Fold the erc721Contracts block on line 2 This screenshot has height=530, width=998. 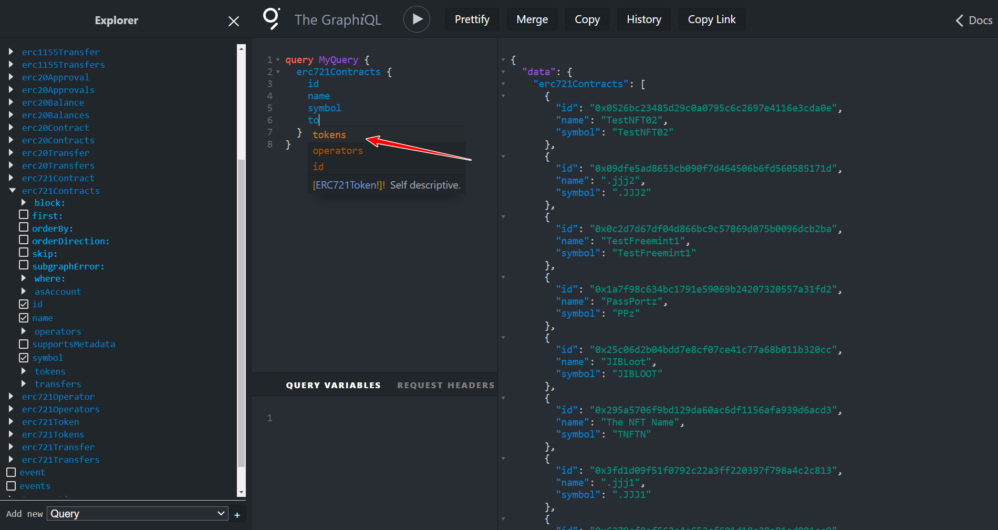click(278, 72)
